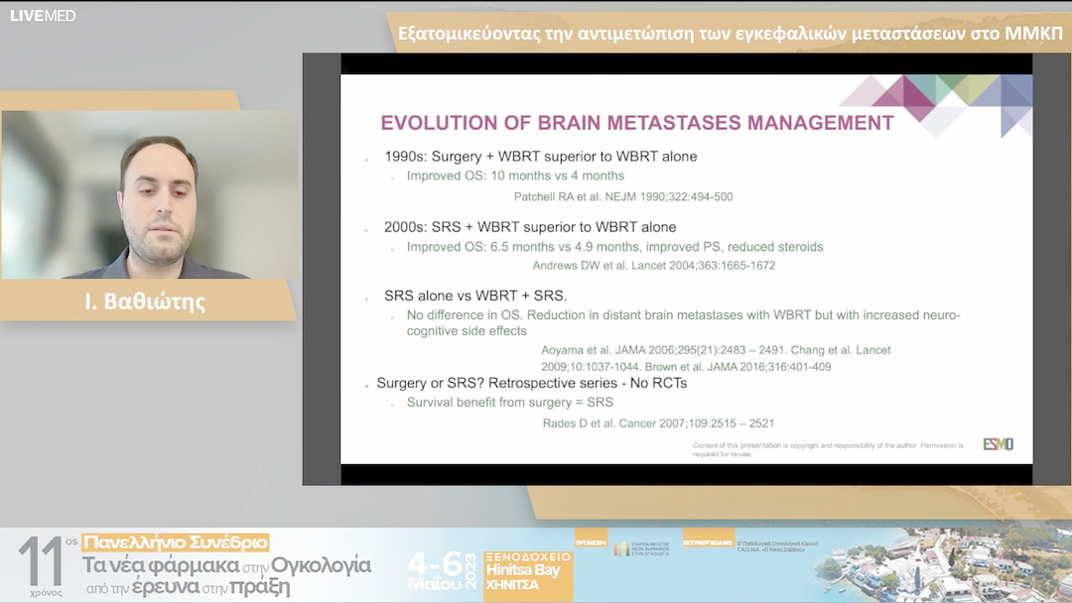
Task: Click the copyright notice text on slide
Action: click(828, 449)
